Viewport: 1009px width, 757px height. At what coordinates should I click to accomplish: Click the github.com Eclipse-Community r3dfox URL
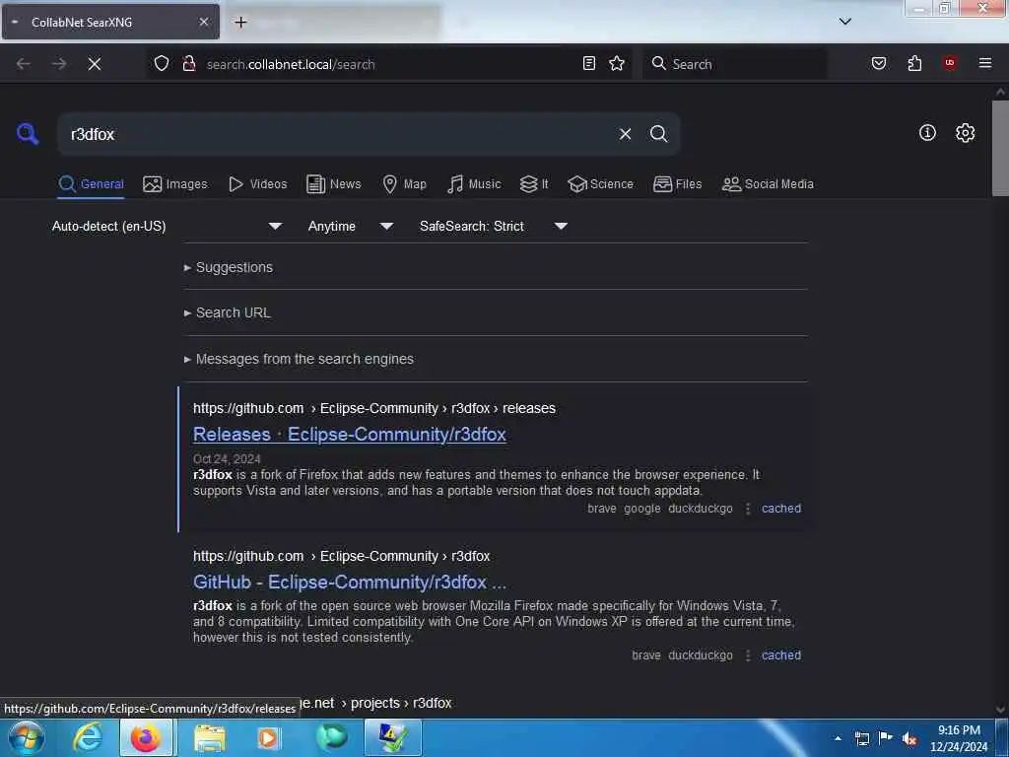point(341,556)
